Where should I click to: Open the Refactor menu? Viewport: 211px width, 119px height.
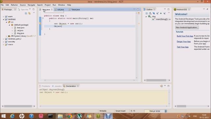(x=15, y=5)
